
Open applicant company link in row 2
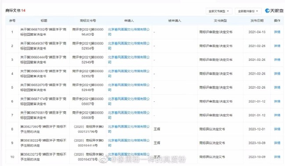128,46
